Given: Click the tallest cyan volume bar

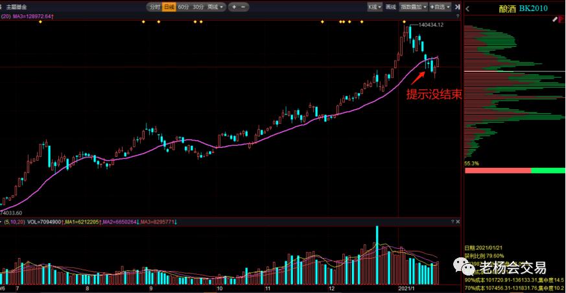Looking at the screenshot, I should (x=377, y=255).
